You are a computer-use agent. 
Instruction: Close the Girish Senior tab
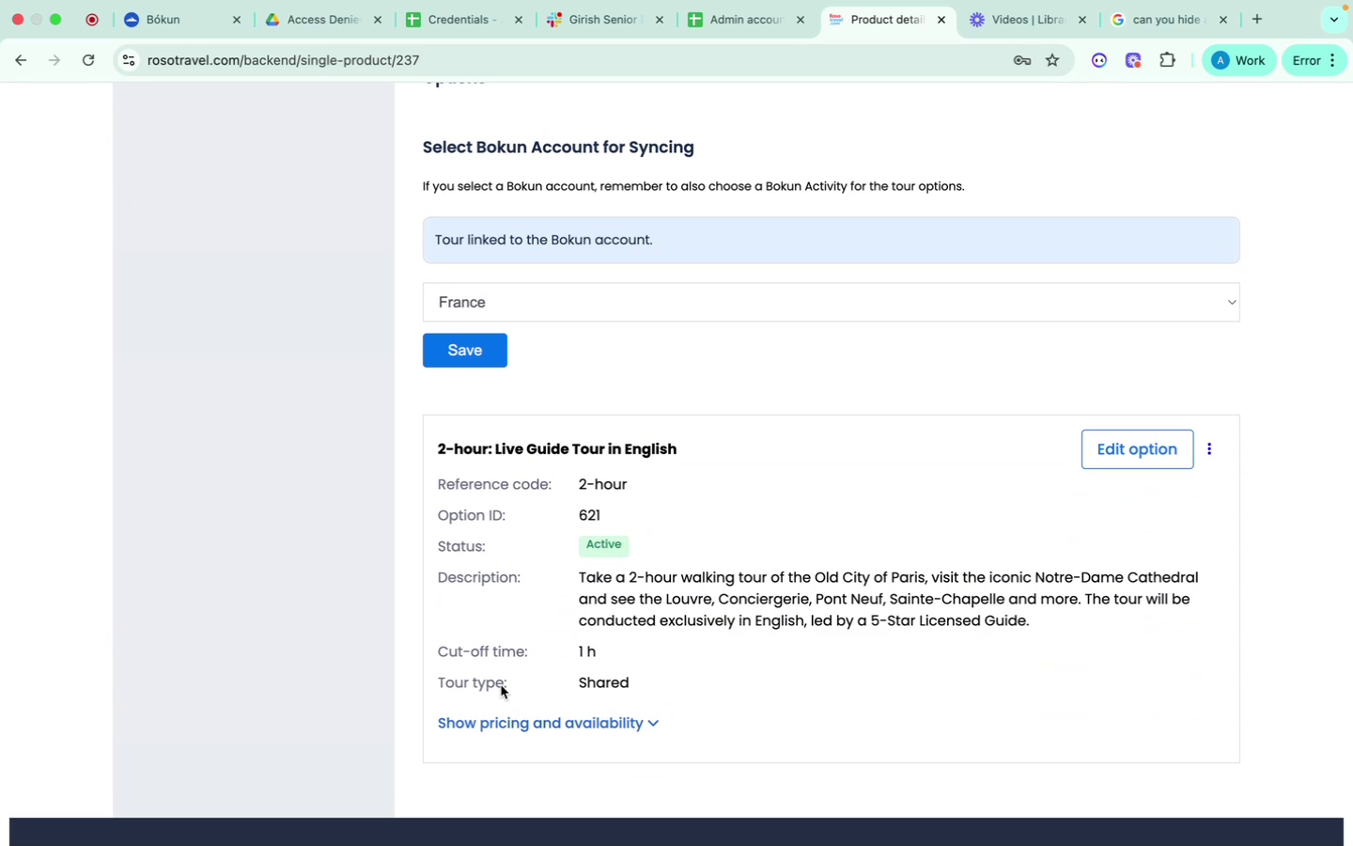660,20
